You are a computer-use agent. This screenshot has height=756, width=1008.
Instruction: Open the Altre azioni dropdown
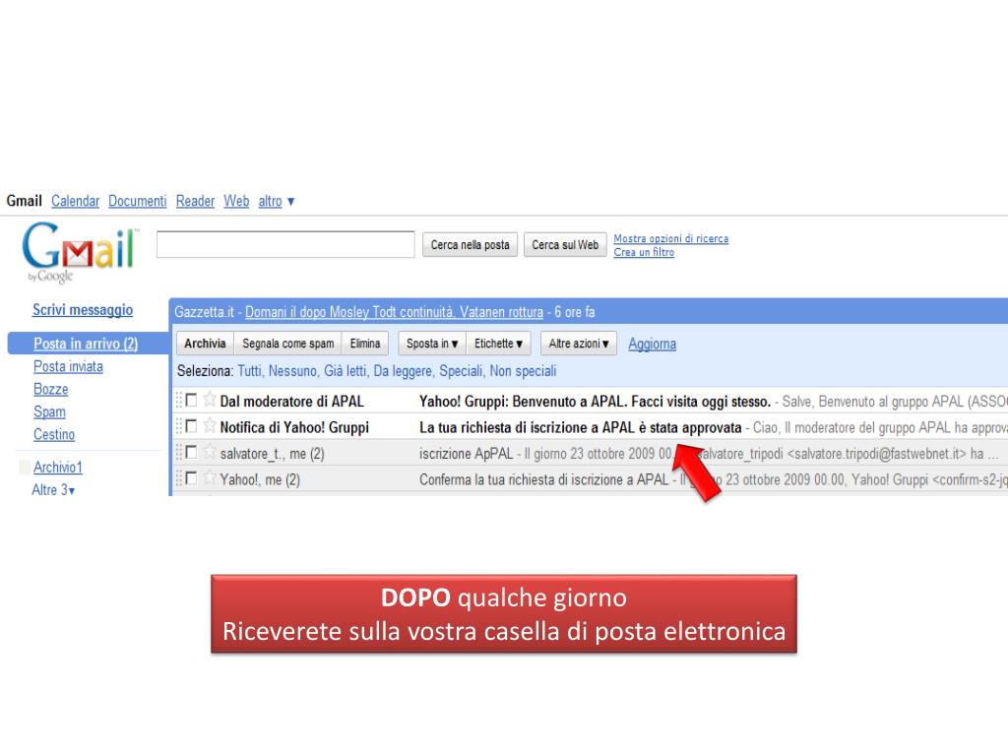[579, 344]
